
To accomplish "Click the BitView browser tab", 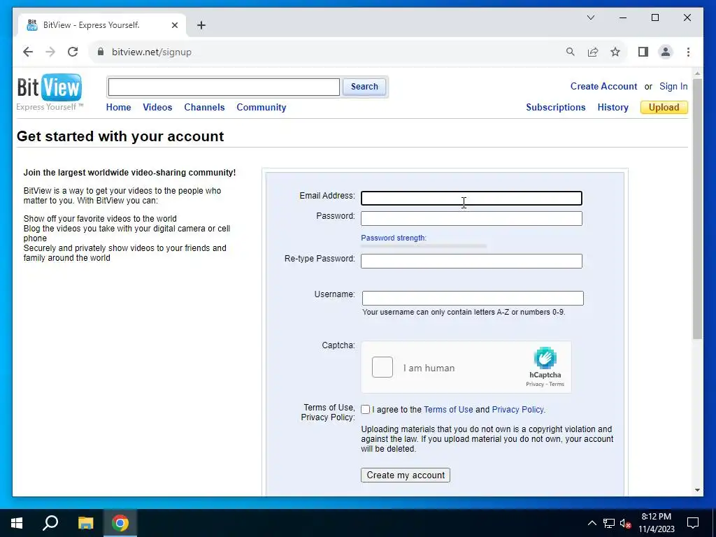I will 102,25.
